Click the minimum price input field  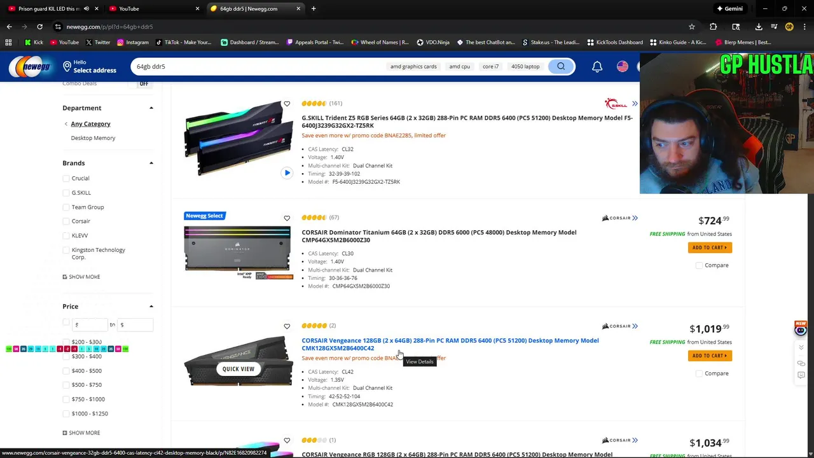point(89,325)
